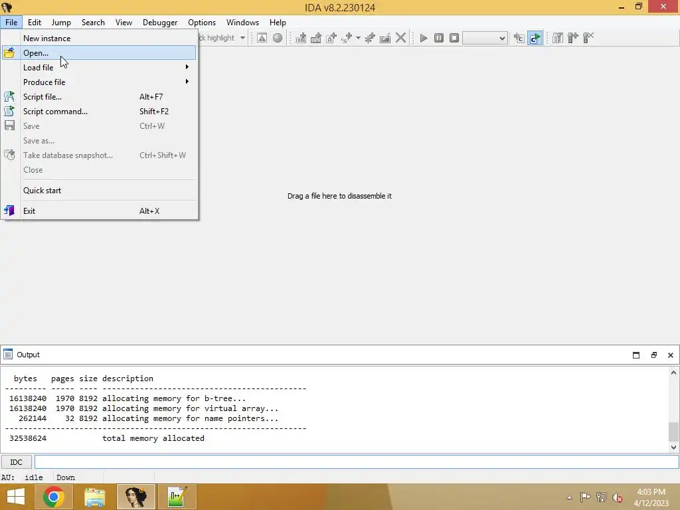Open the Help menu

278,22
